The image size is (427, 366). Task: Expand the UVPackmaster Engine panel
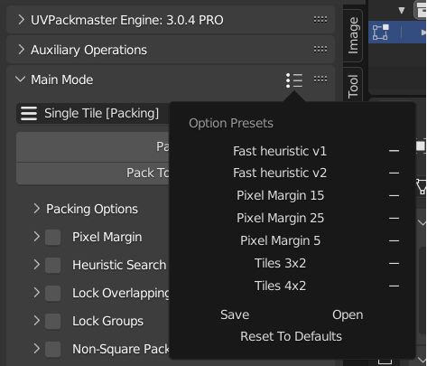[x=21, y=20]
